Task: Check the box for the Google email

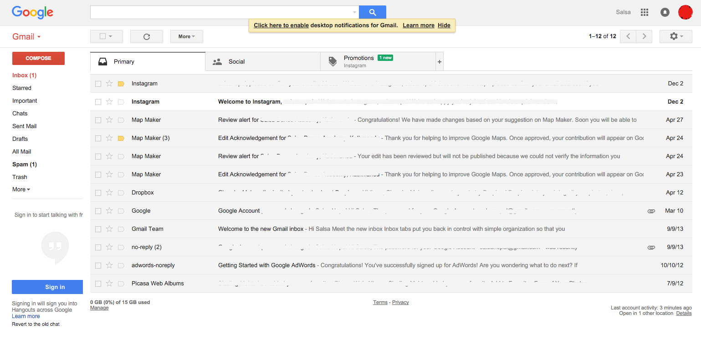Action: [x=98, y=211]
